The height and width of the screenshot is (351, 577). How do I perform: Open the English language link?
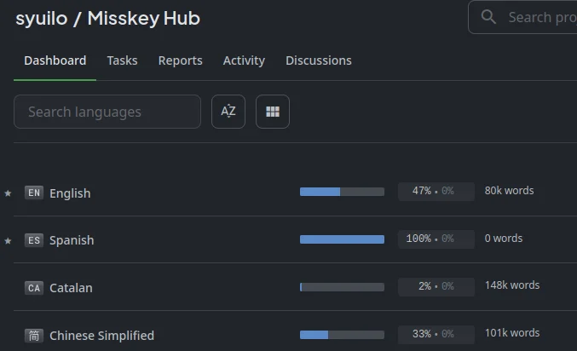click(x=70, y=193)
